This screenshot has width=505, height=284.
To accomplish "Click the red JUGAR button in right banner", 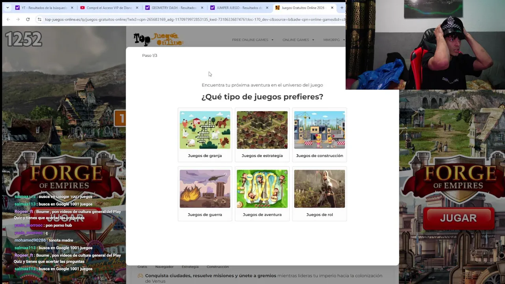I will pos(458,218).
